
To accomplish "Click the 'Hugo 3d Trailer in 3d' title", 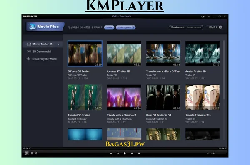I will 158,115.
